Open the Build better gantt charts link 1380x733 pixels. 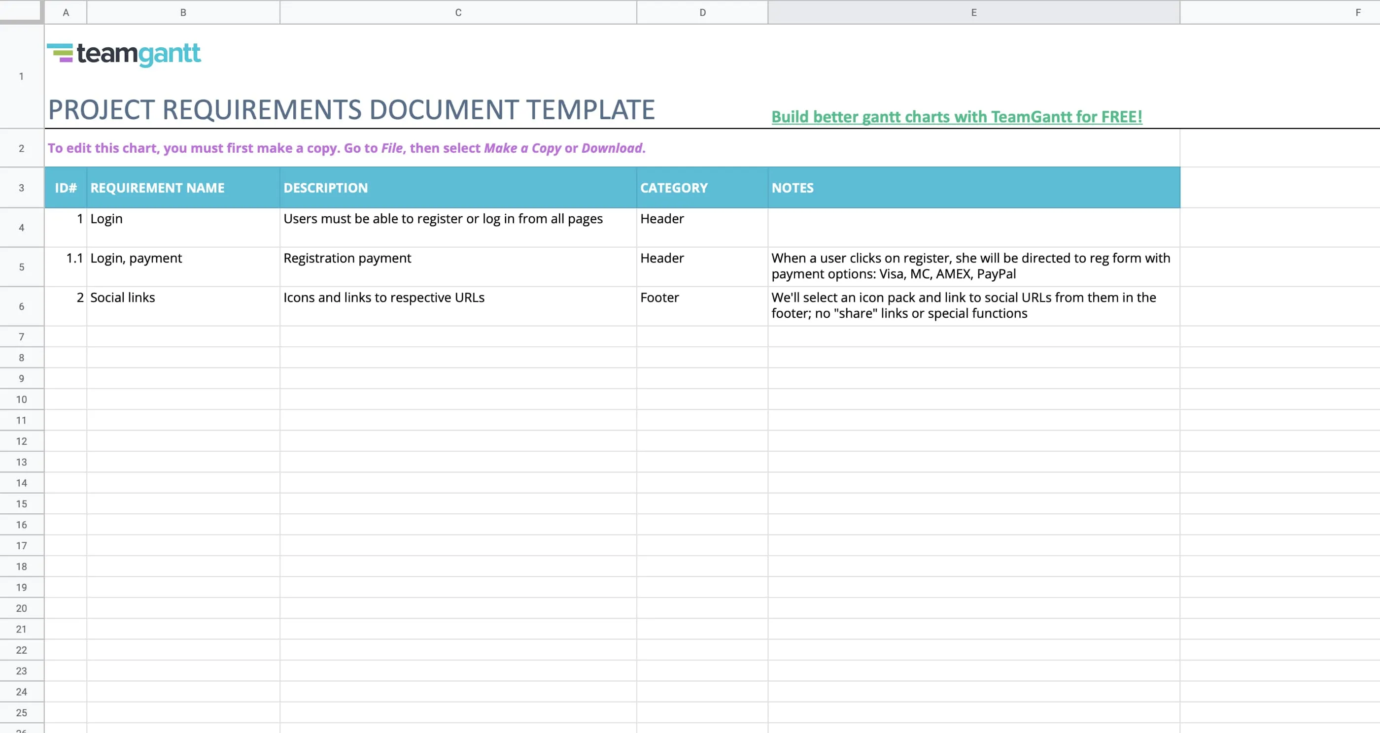[x=956, y=117]
